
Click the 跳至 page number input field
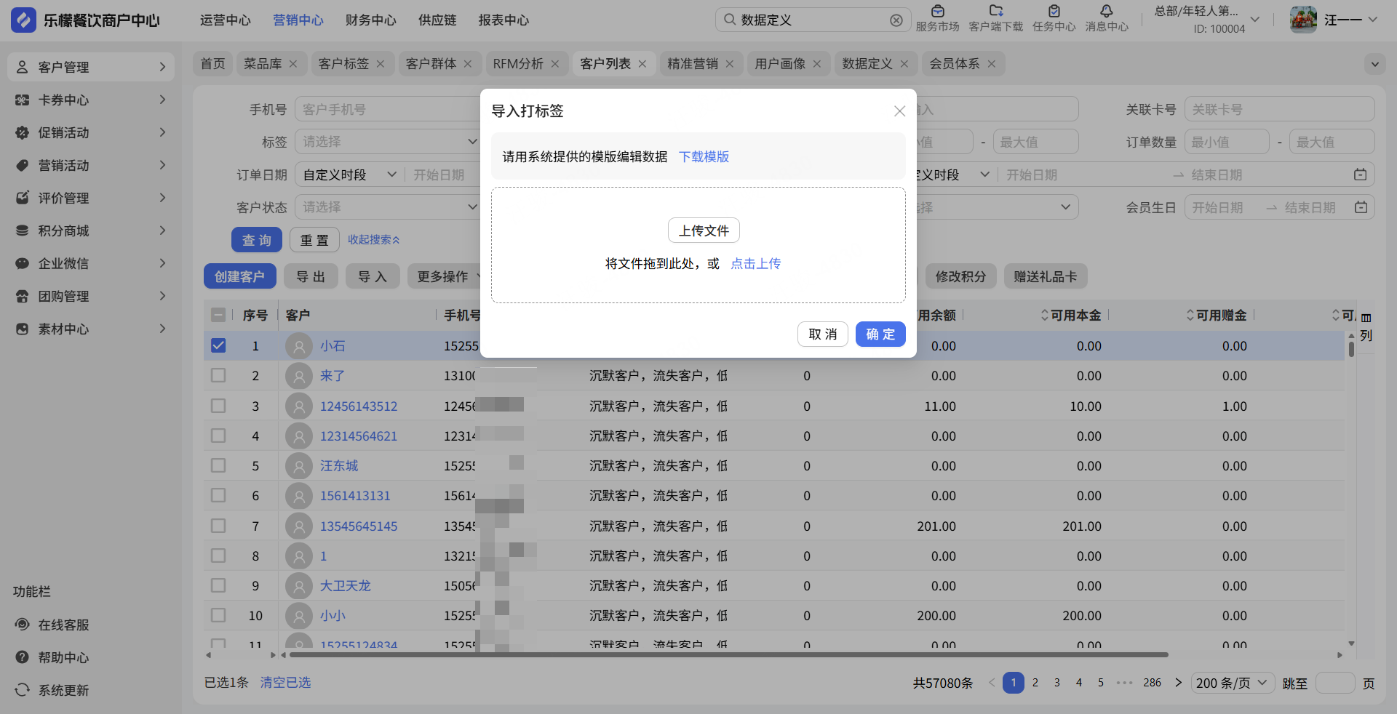[1334, 683]
